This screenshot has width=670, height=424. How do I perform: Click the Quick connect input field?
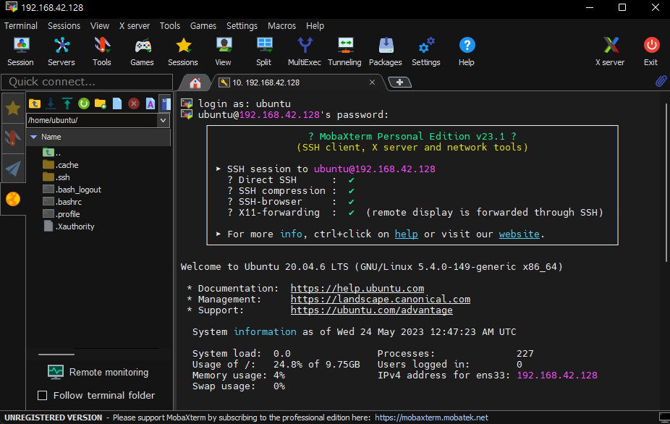[x=87, y=82]
